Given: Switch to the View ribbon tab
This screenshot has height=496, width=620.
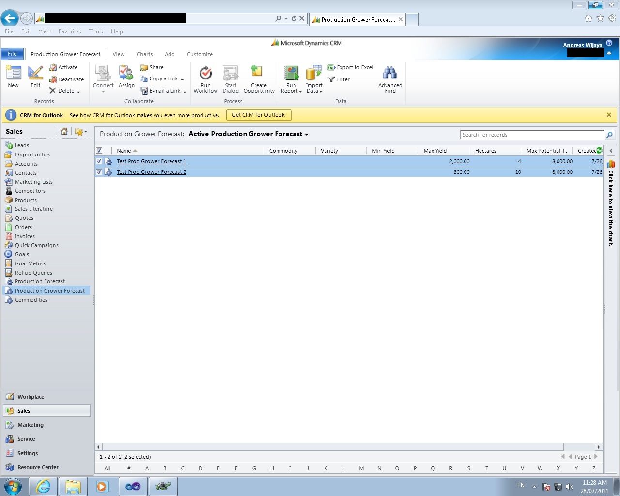Looking at the screenshot, I should 118,54.
